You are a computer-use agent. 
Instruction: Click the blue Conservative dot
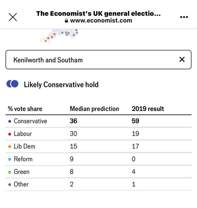[10, 121]
